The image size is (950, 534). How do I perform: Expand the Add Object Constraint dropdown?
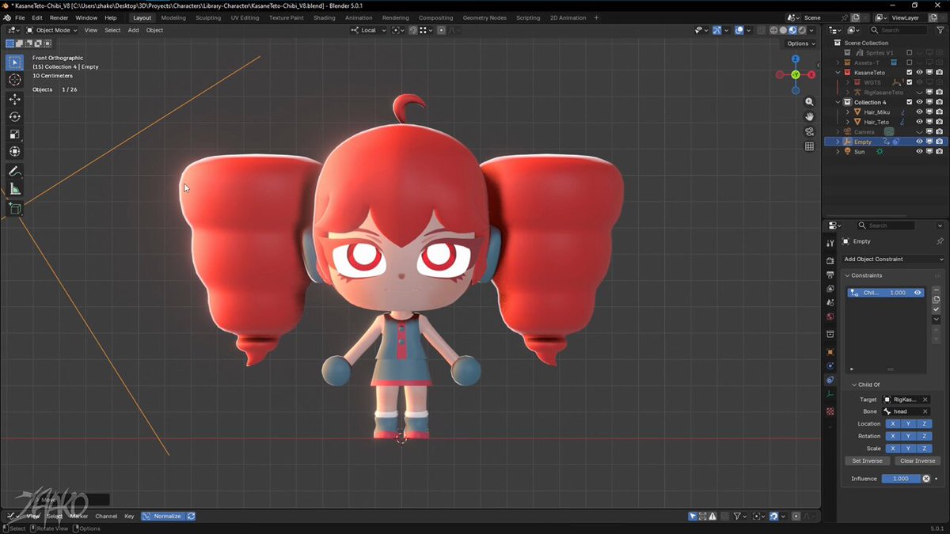click(x=893, y=259)
